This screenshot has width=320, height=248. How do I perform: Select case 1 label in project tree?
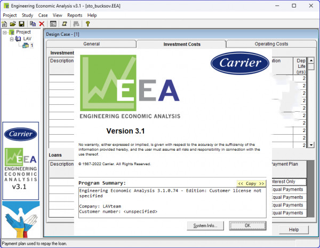(32, 45)
